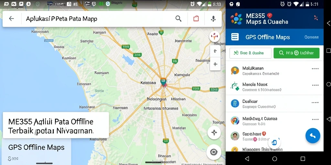Open the fourth list item with Cuanea
The width and height of the screenshot is (331, 165).
tap(274, 121)
